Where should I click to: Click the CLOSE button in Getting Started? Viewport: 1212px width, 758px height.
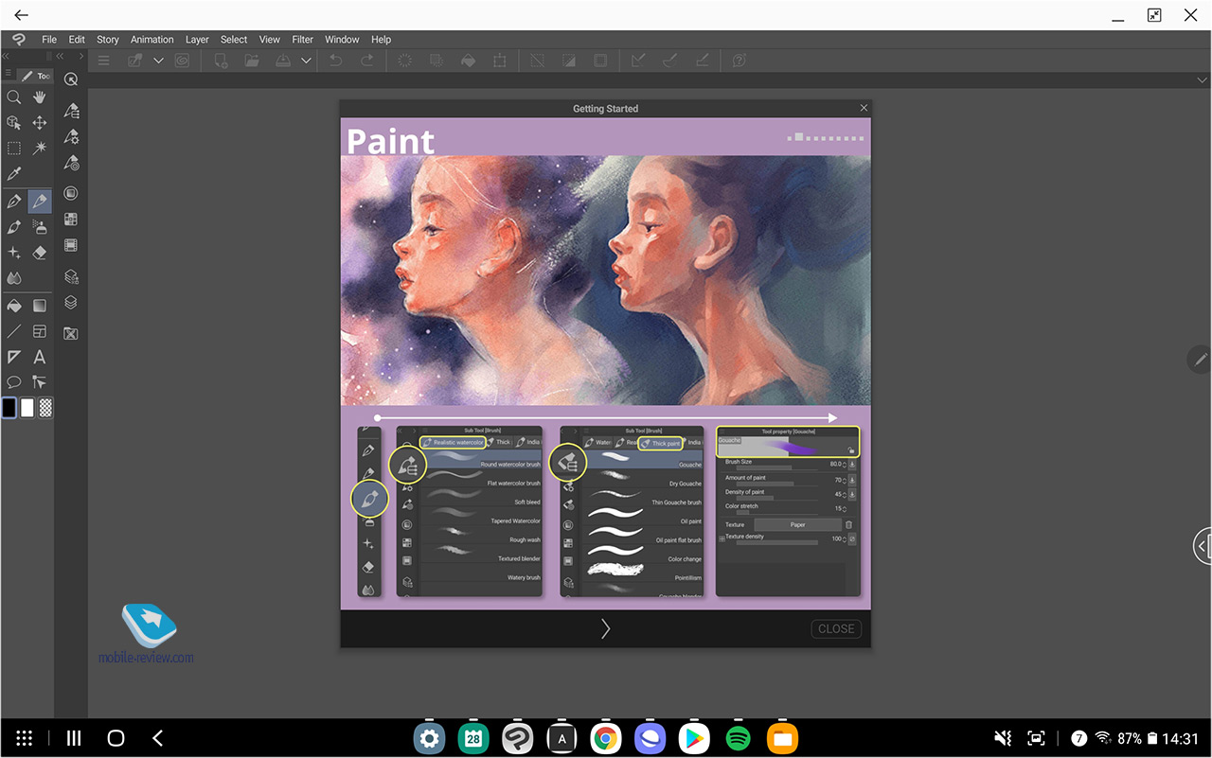(x=836, y=628)
